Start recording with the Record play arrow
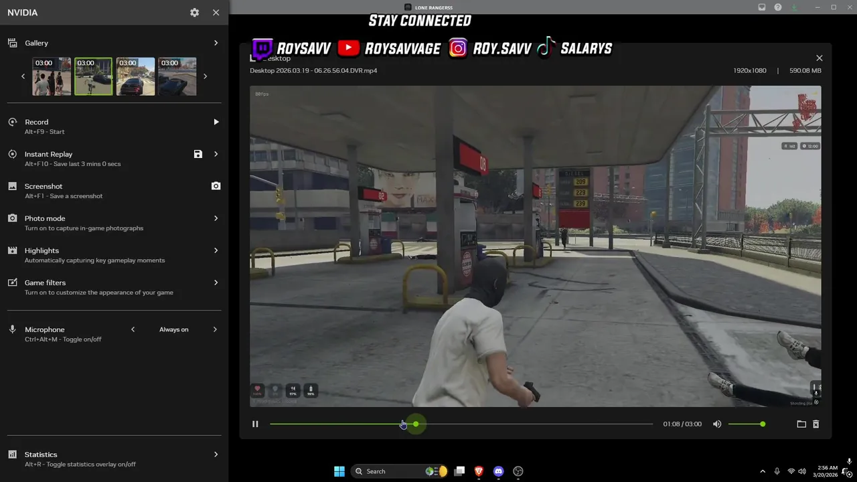Image resolution: width=857 pixels, height=482 pixels. coord(216,122)
